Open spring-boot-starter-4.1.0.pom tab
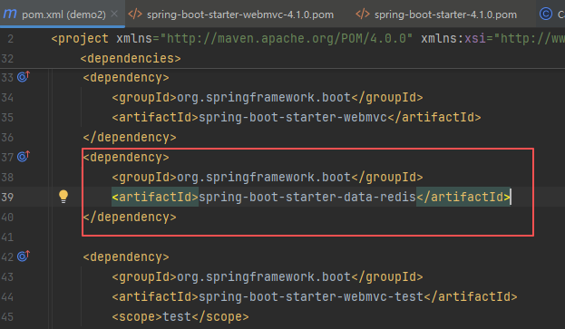Screen dimensions: 565x329 coord(445,15)
